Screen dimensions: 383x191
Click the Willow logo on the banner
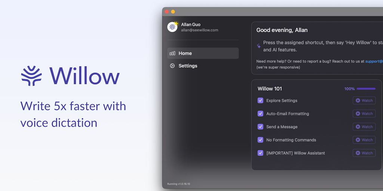pos(70,75)
